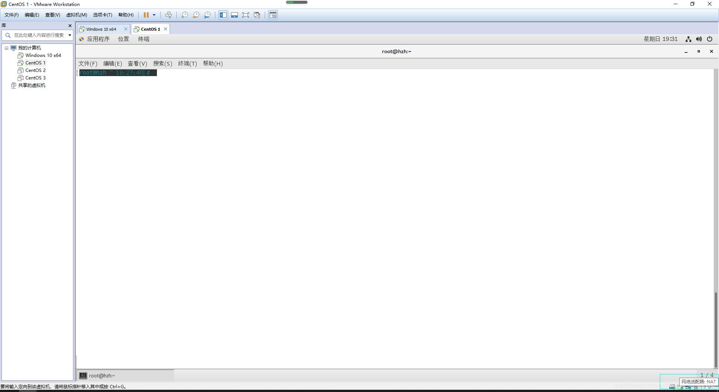Click the CD/DVD device status icon
The image size is (719, 392).
(680, 387)
